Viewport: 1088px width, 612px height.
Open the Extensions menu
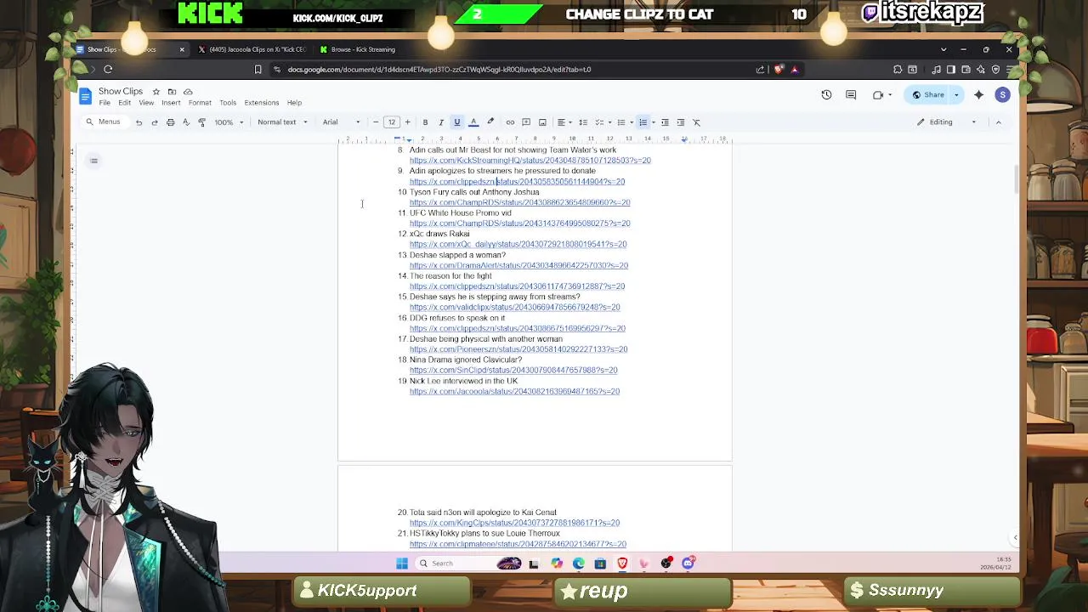[x=262, y=103]
